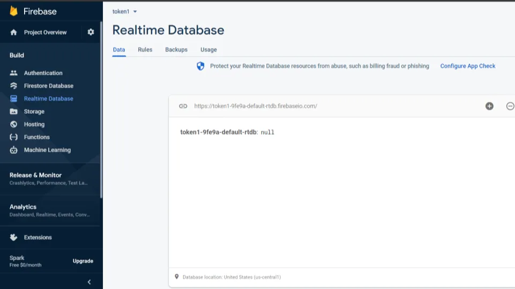515x289 pixels.
Task: Click Dashboard, Realtime, Events subtitle text
Action: point(50,215)
